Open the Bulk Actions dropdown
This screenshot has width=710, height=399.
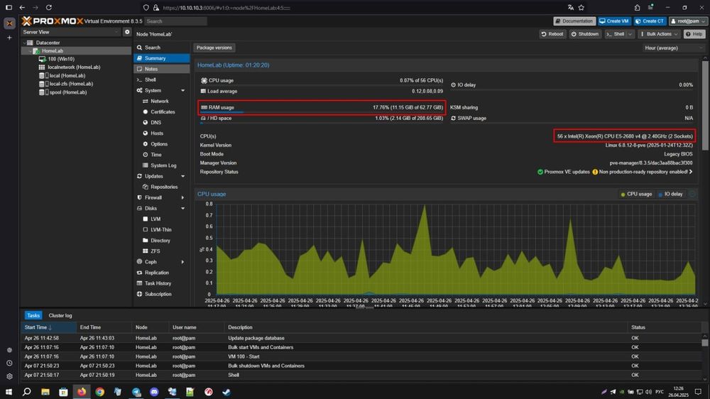pos(659,34)
